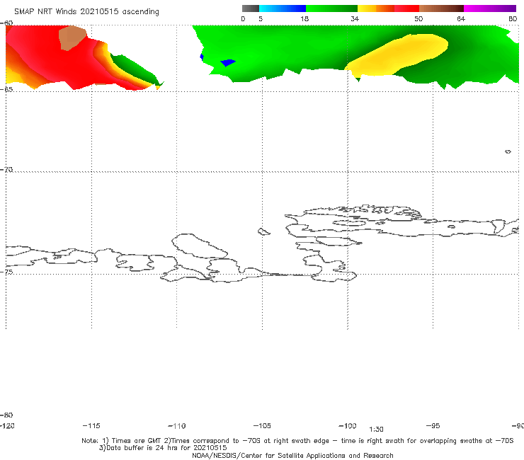Select the yellow-orange segment of the color bar
Image resolution: width=524 pixels, height=460 pixels.
[x=376, y=8]
